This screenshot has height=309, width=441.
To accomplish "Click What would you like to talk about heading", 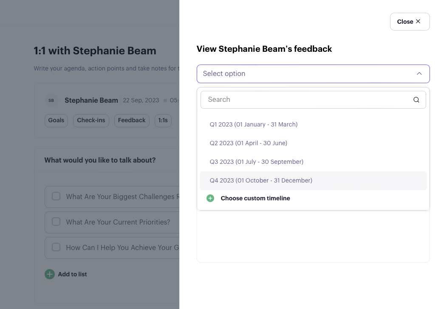I will point(100,160).
